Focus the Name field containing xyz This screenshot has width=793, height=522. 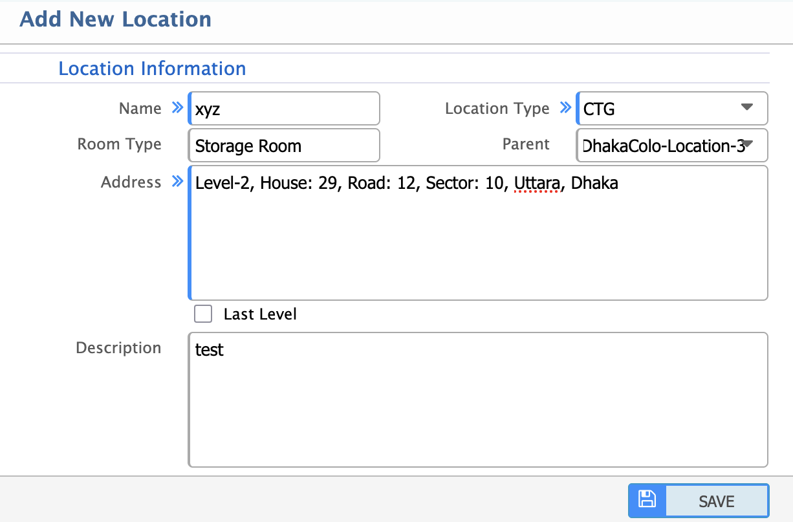click(x=285, y=109)
